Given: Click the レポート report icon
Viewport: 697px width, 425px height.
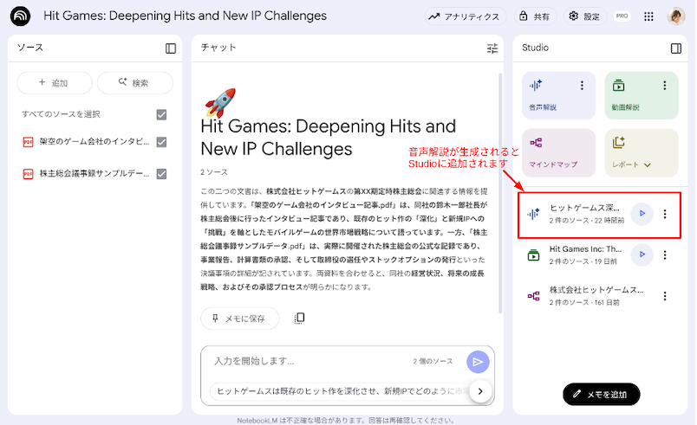Looking at the screenshot, I should pyautogui.click(x=619, y=143).
